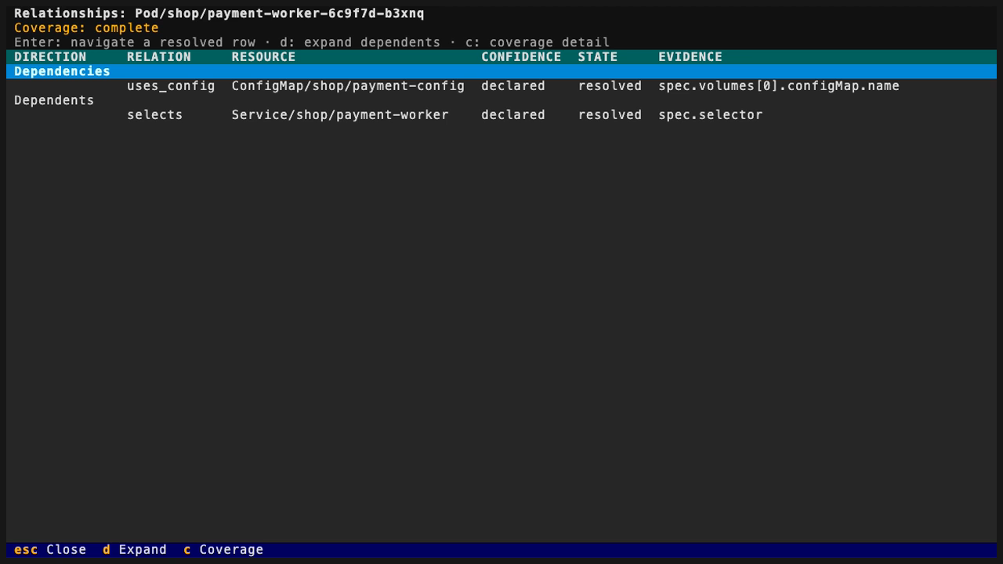This screenshot has width=1003, height=564.
Task: Open Service/shop/payment-worker resource
Action: pyautogui.click(x=340, y=115)
